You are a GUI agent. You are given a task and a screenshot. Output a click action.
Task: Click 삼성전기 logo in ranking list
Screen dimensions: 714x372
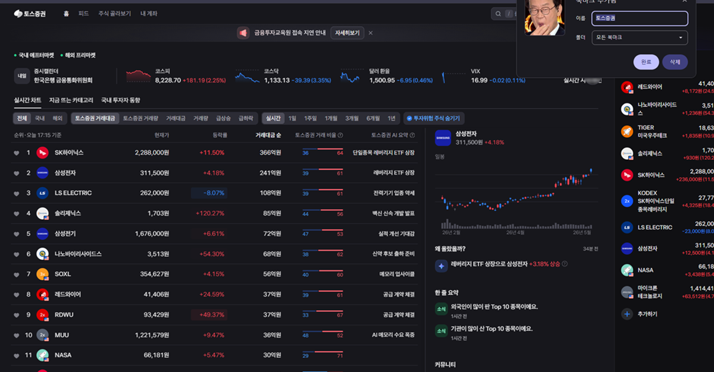[42, 234]
